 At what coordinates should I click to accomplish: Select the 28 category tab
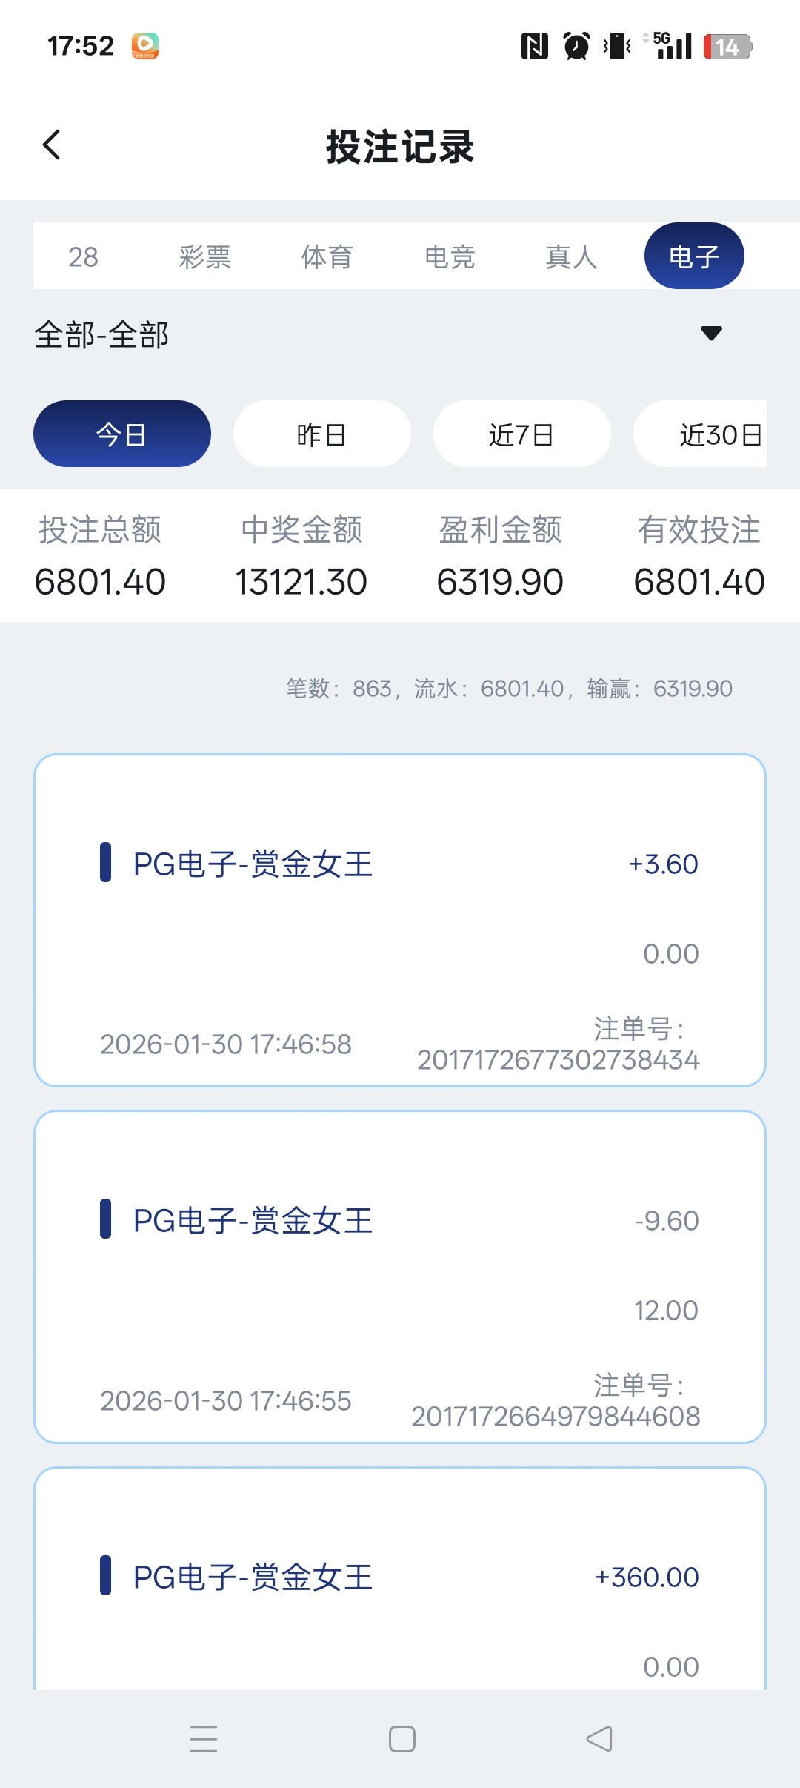(83, 256)
